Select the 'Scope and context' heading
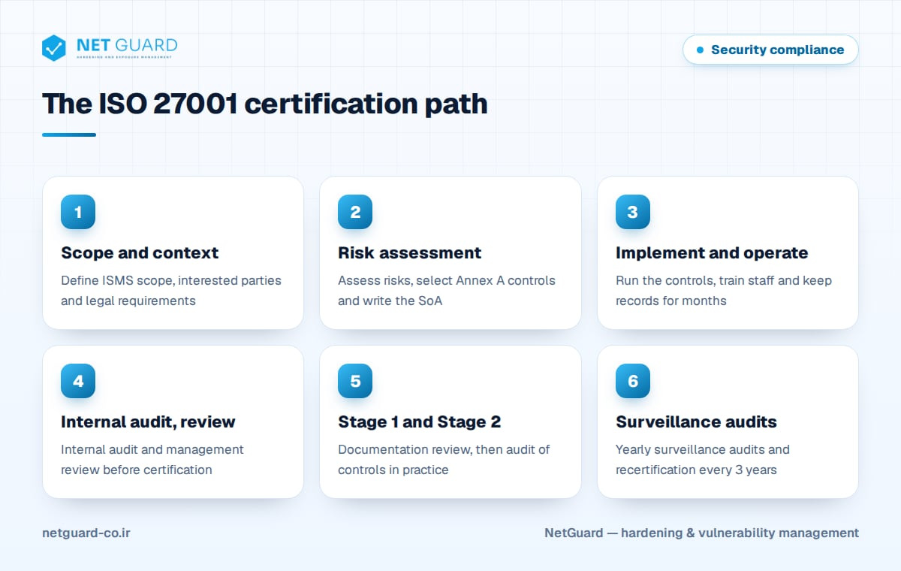The width and height of the screenshot is (901, 571). coord(140,253)
